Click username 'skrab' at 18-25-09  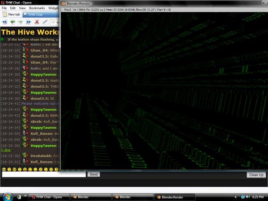(37, 140)
